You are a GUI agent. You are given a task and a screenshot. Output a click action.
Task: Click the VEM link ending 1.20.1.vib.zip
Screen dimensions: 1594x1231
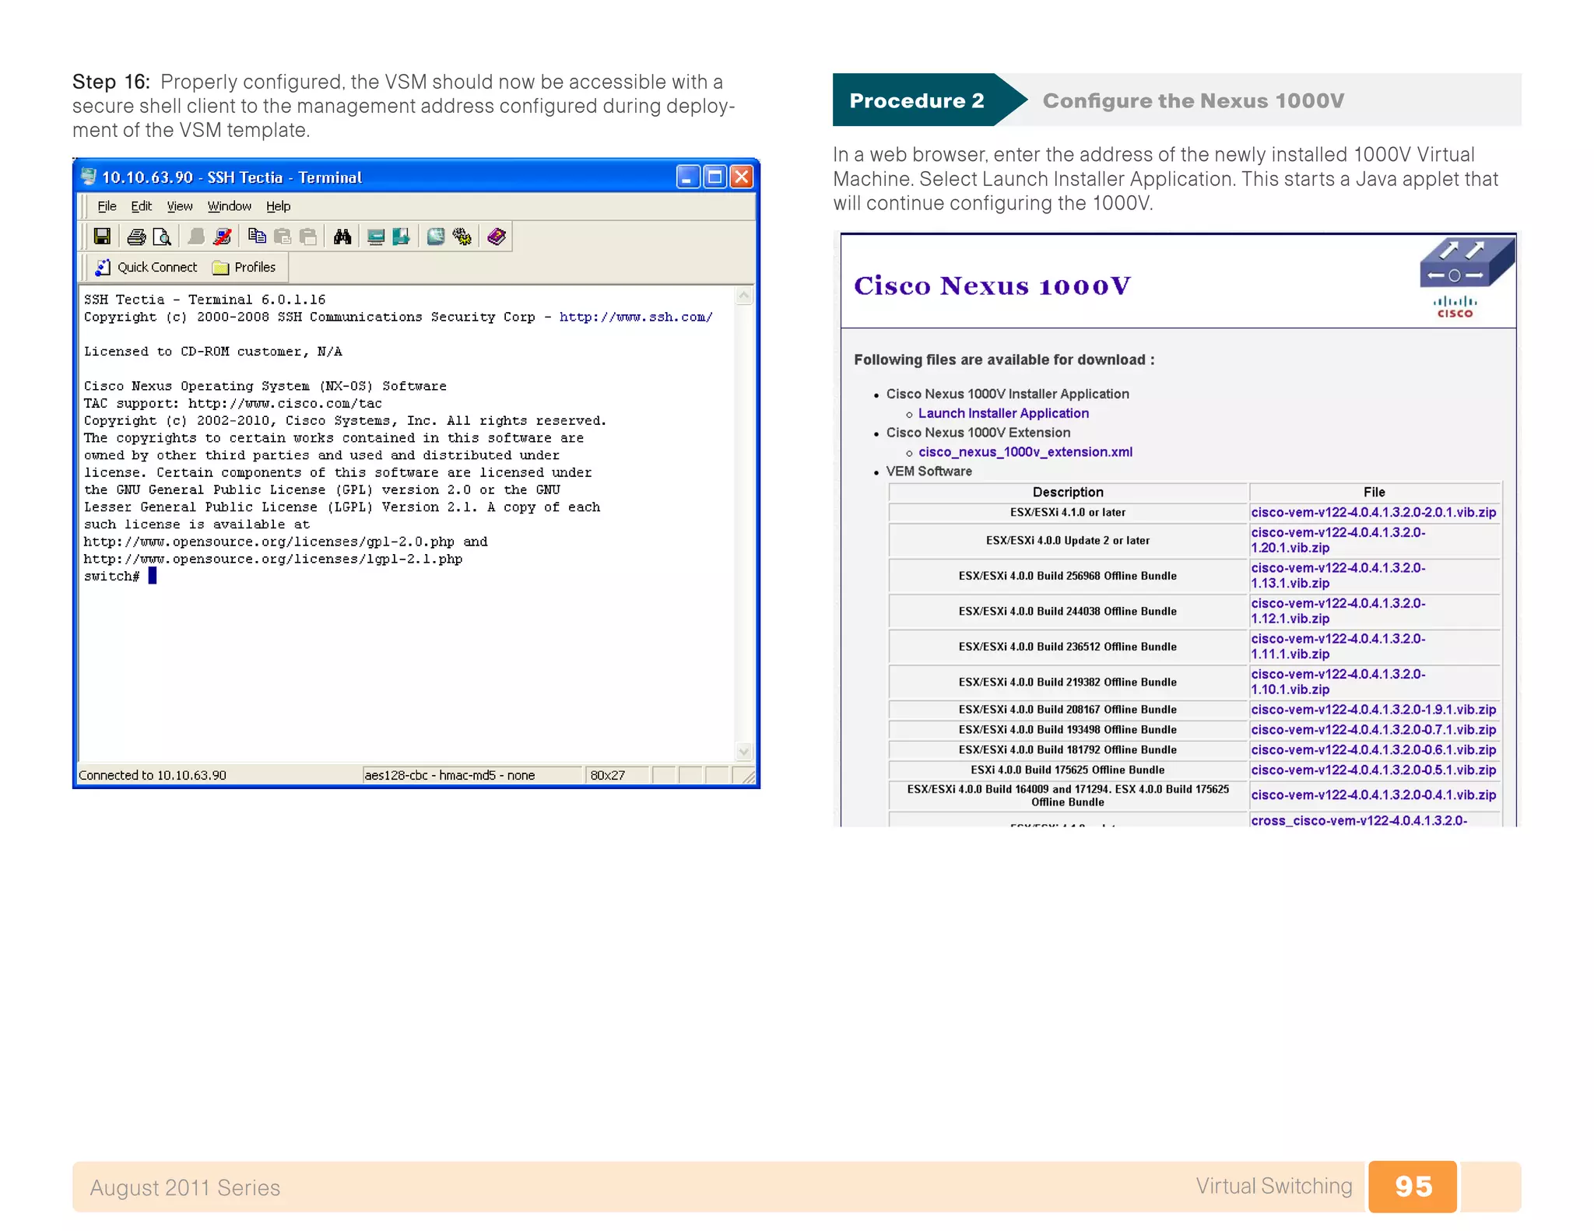1338,540
